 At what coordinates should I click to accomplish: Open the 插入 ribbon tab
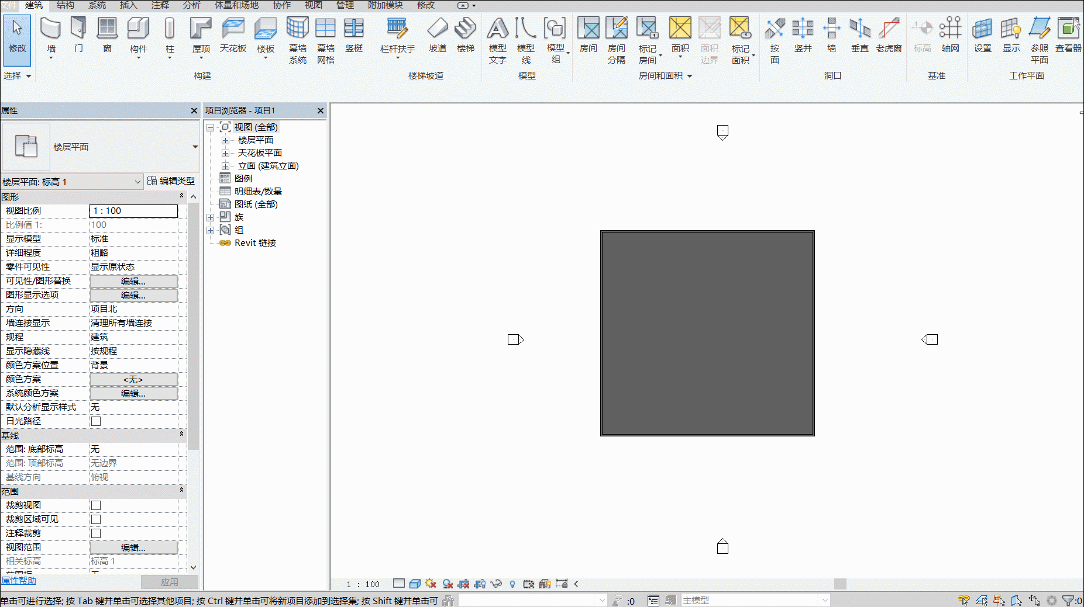(129, 5)
